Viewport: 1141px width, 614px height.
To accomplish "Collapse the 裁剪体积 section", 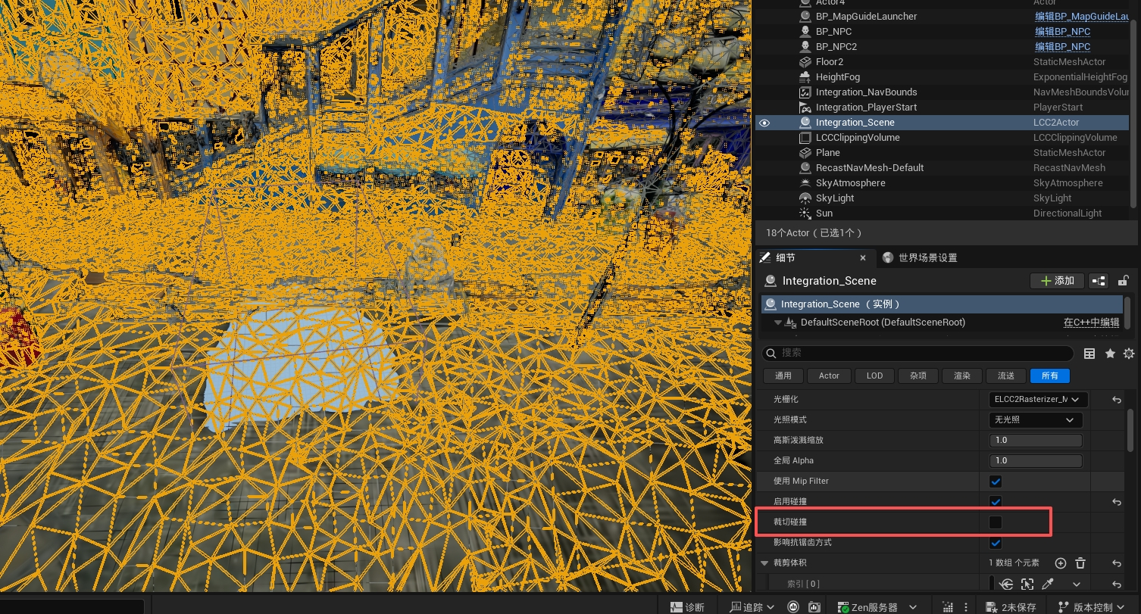I will click(x=764, y=563).
